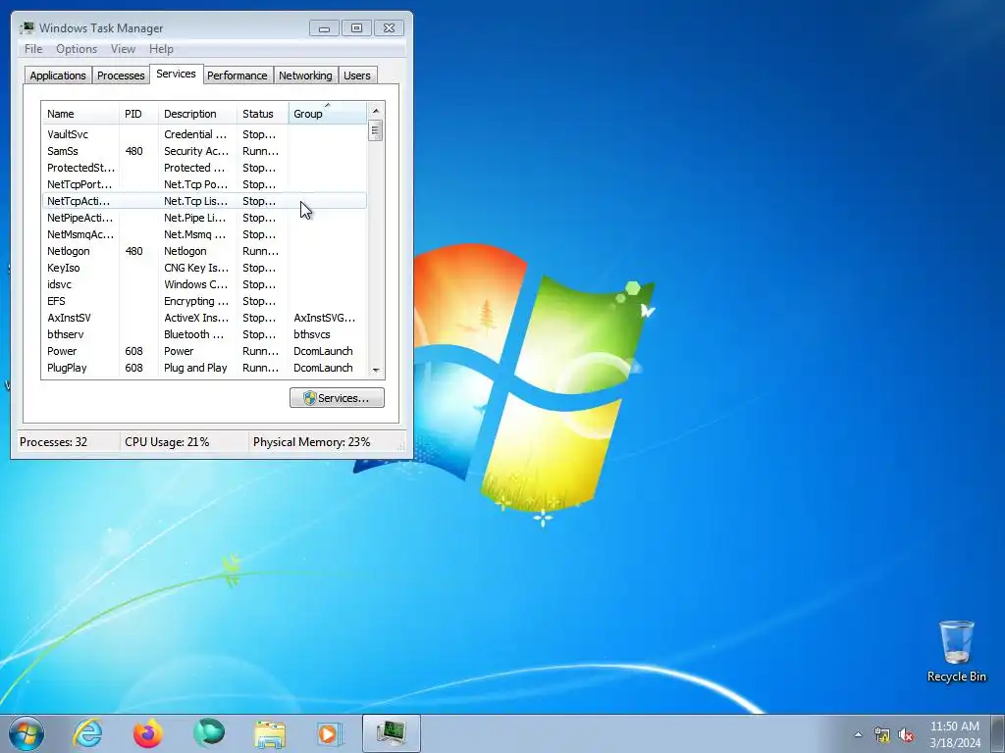Viewport: 1005px width, 753px height.
Task: Click the Plug and Play description cell
Action: tap(195, 368)
